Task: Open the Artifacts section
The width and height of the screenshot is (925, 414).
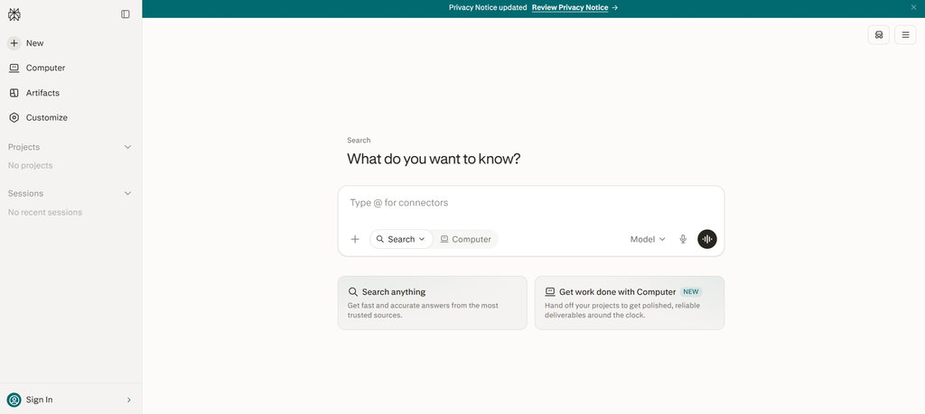Action: (x=33, y=93)
